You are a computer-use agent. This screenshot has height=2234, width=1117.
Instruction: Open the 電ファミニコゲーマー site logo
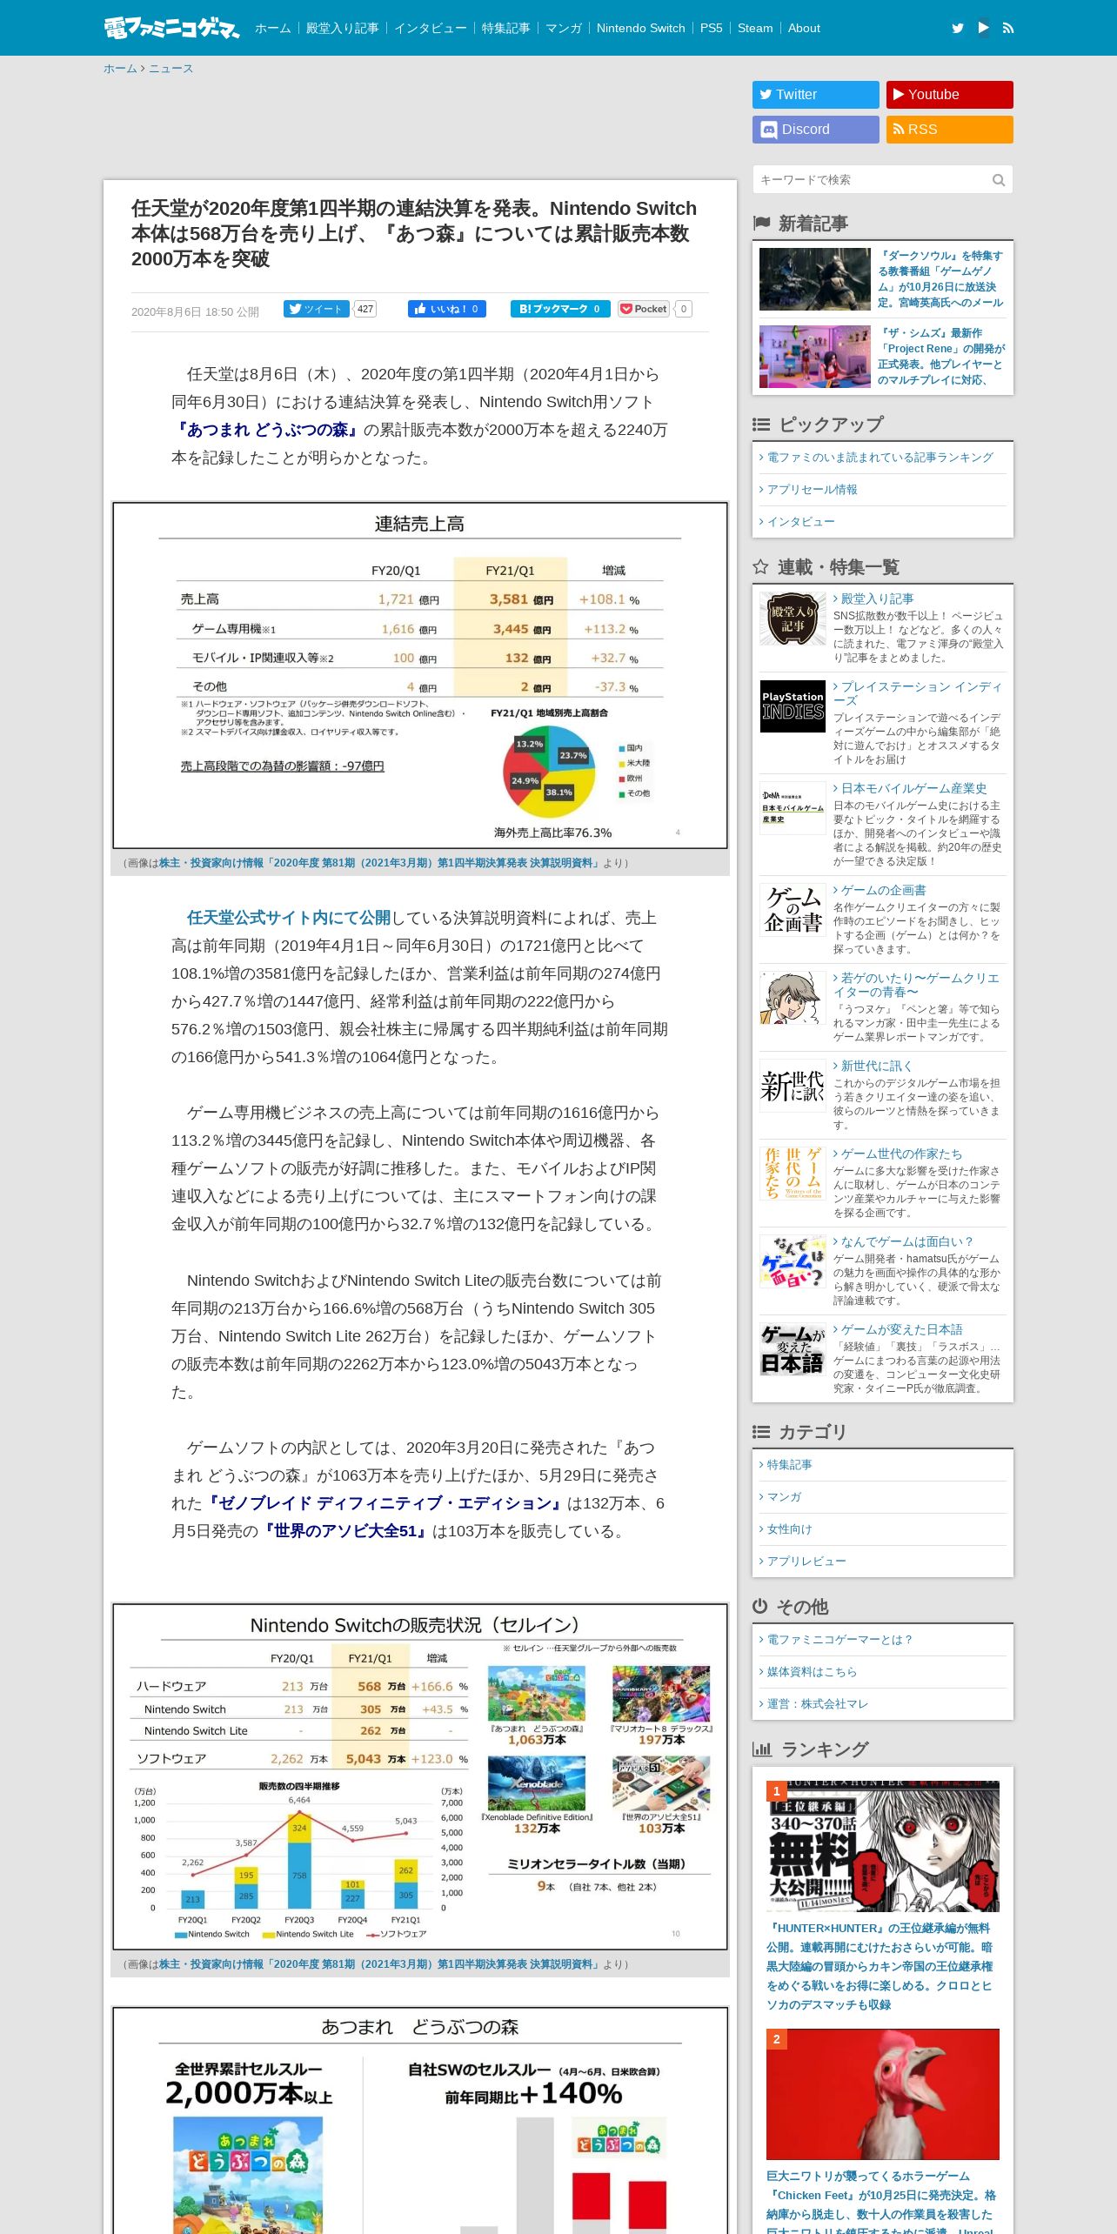[x=171, y=28]
